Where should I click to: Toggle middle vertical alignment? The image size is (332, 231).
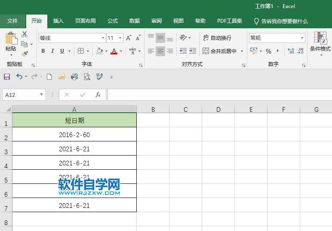click(160, 38)
